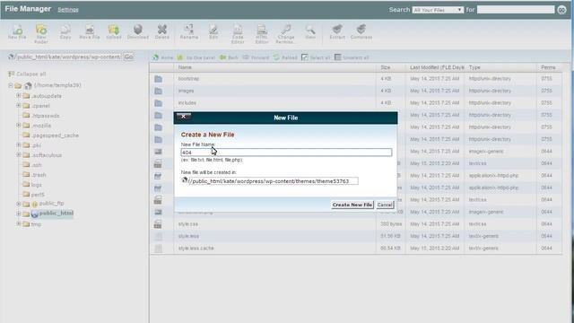Select the style.less file row
The image size is (574, 323).
[355, 236]
